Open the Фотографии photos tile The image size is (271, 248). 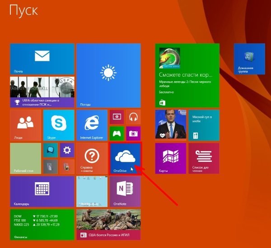click(x=92, y=192)
